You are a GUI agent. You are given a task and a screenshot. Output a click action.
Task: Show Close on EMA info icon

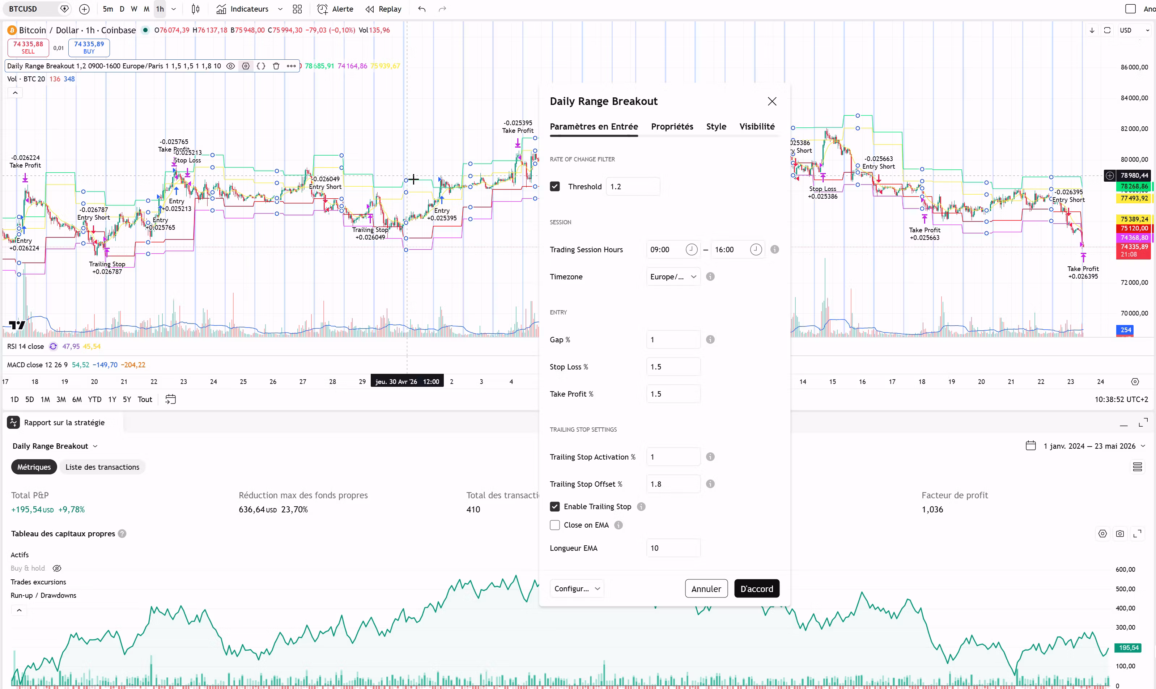618,525
